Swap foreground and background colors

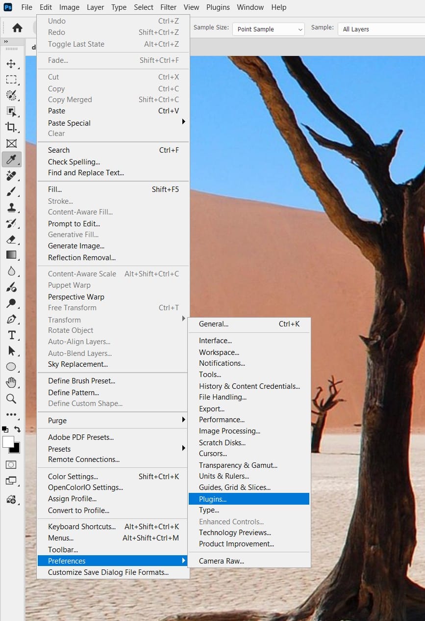coord(17,429)
